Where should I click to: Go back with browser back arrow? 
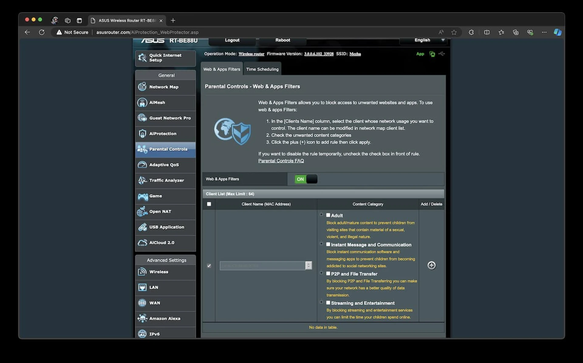[x=27, y=32]
